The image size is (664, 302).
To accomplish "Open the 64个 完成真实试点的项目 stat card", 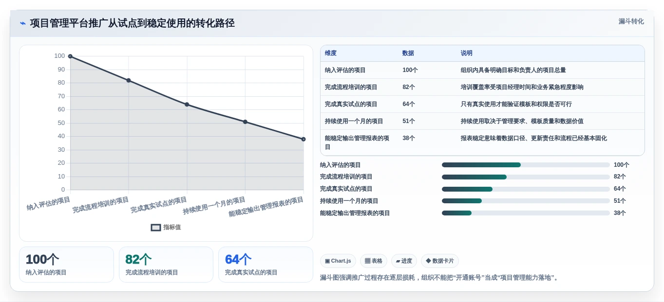I will [266, 265].
